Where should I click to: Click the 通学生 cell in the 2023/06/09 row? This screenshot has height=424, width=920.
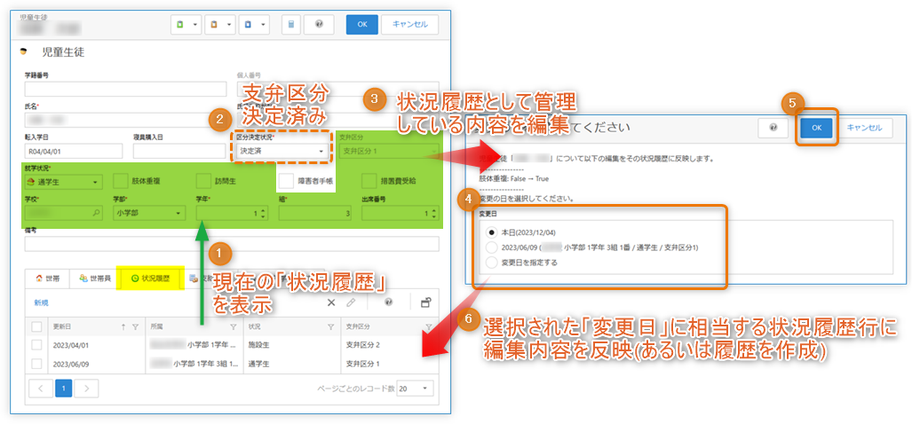292,365
